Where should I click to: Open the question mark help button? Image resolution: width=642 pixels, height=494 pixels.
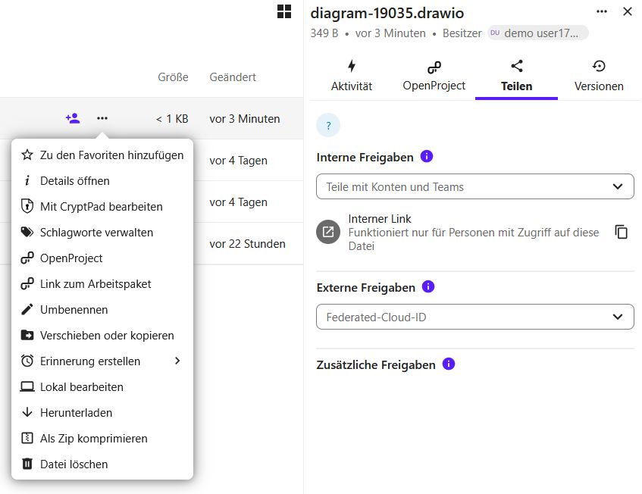click(328, 125)
